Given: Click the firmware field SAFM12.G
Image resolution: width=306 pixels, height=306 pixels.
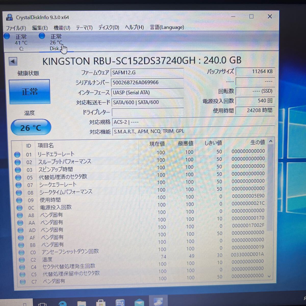Looking at the screenshot, I should (147, 73).
